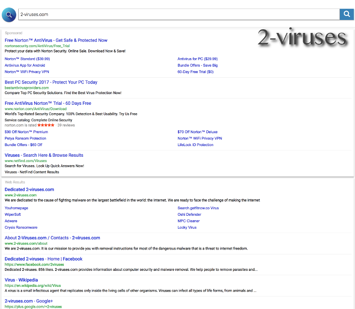Open Norton Standard ($39.99) link

(27, 59)
